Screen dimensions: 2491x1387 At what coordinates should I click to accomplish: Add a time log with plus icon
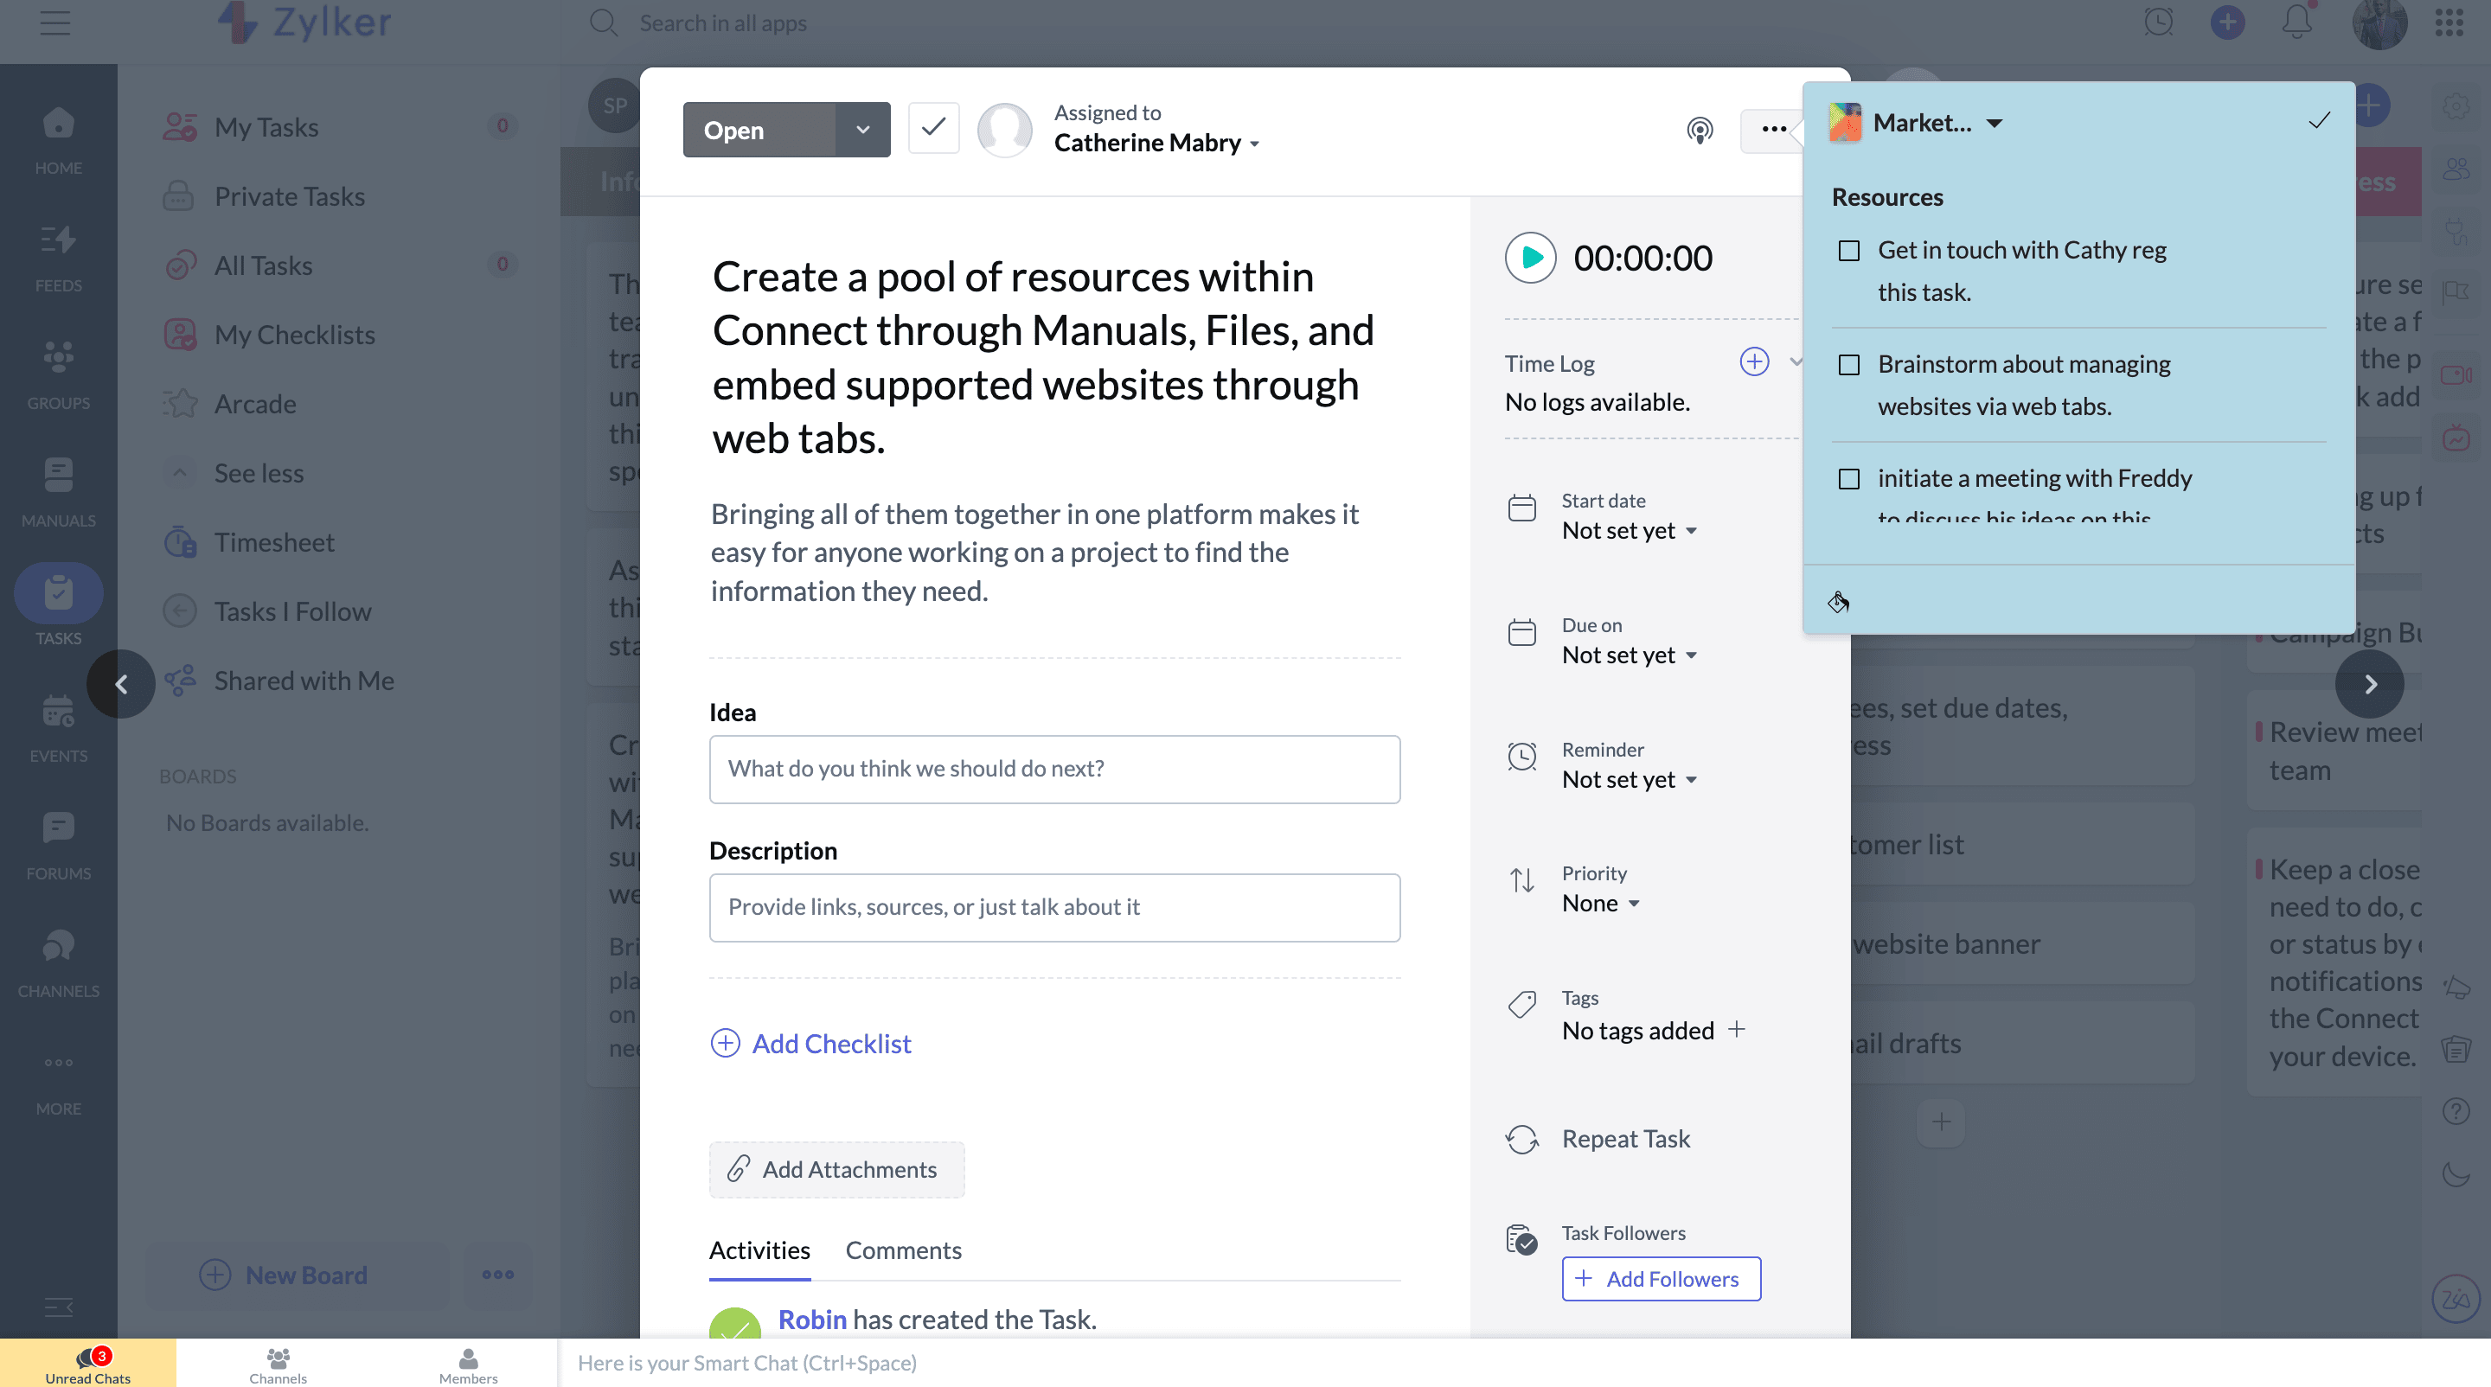(x=1753, y=361)
